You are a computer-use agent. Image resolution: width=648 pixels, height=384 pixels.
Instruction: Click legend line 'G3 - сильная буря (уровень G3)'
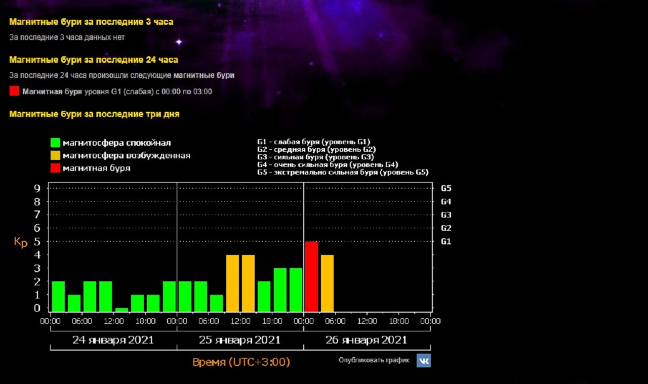[316, 157]
